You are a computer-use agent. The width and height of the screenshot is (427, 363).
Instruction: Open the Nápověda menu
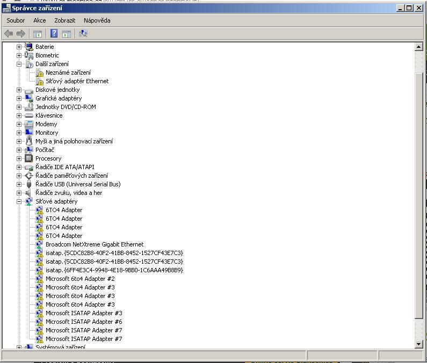tap(97, 20)
